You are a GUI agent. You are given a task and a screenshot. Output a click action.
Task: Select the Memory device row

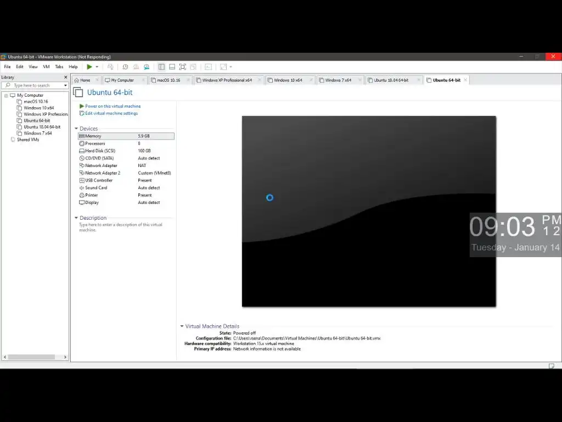click(x=126, y=136)
